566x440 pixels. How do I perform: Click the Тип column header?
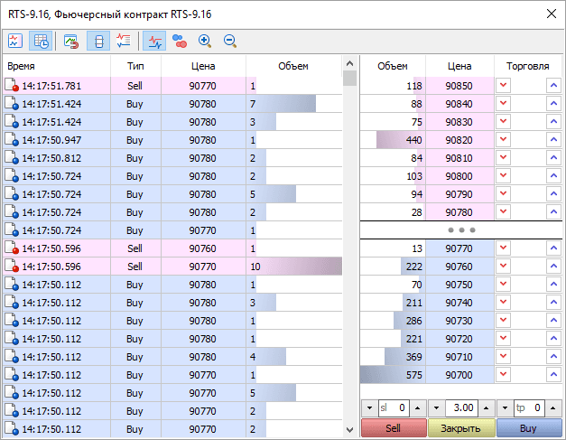point(135,66)
